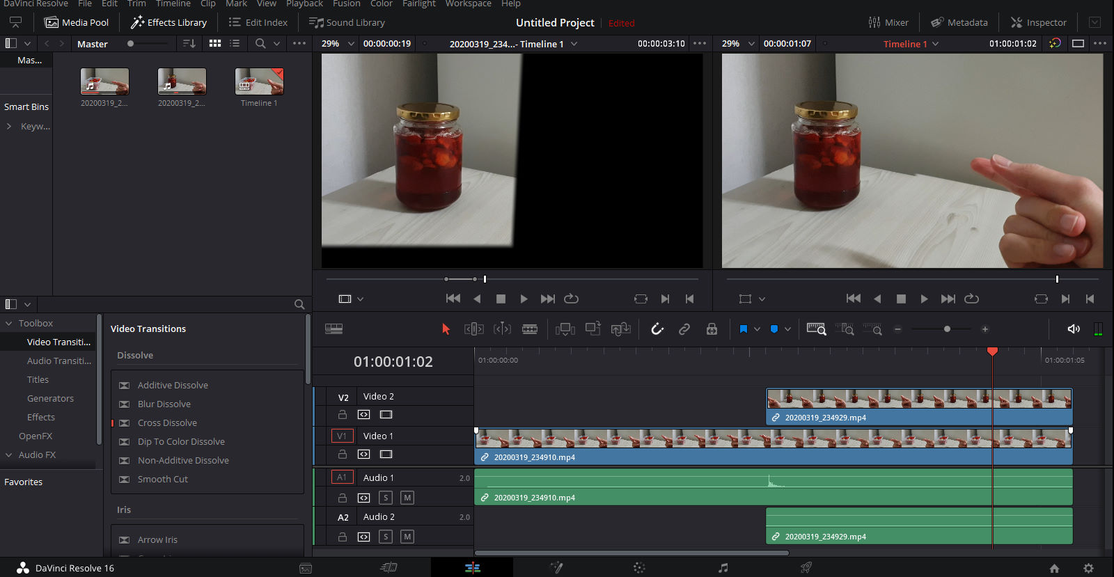The image size is (1114, 577).
Task: Open the audio Mixer panel
Action: click(888, 22)
